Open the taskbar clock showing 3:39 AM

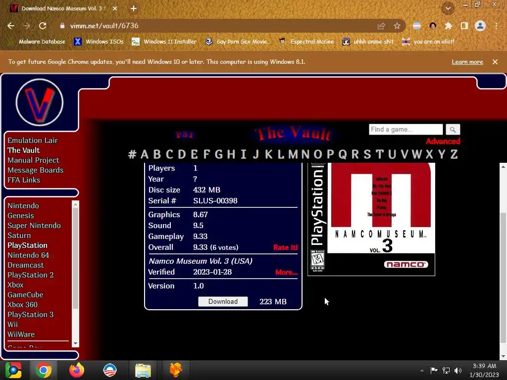484,370
